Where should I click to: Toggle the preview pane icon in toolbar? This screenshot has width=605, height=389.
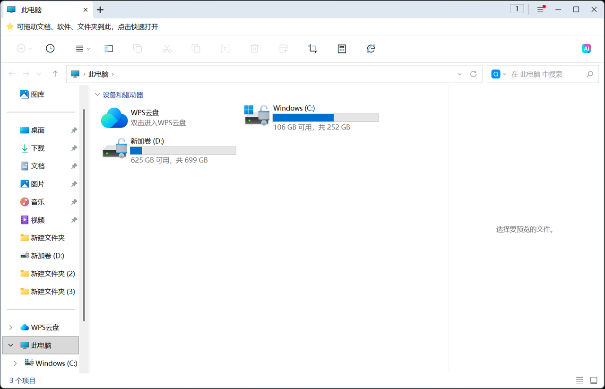(x=109, y=48)
